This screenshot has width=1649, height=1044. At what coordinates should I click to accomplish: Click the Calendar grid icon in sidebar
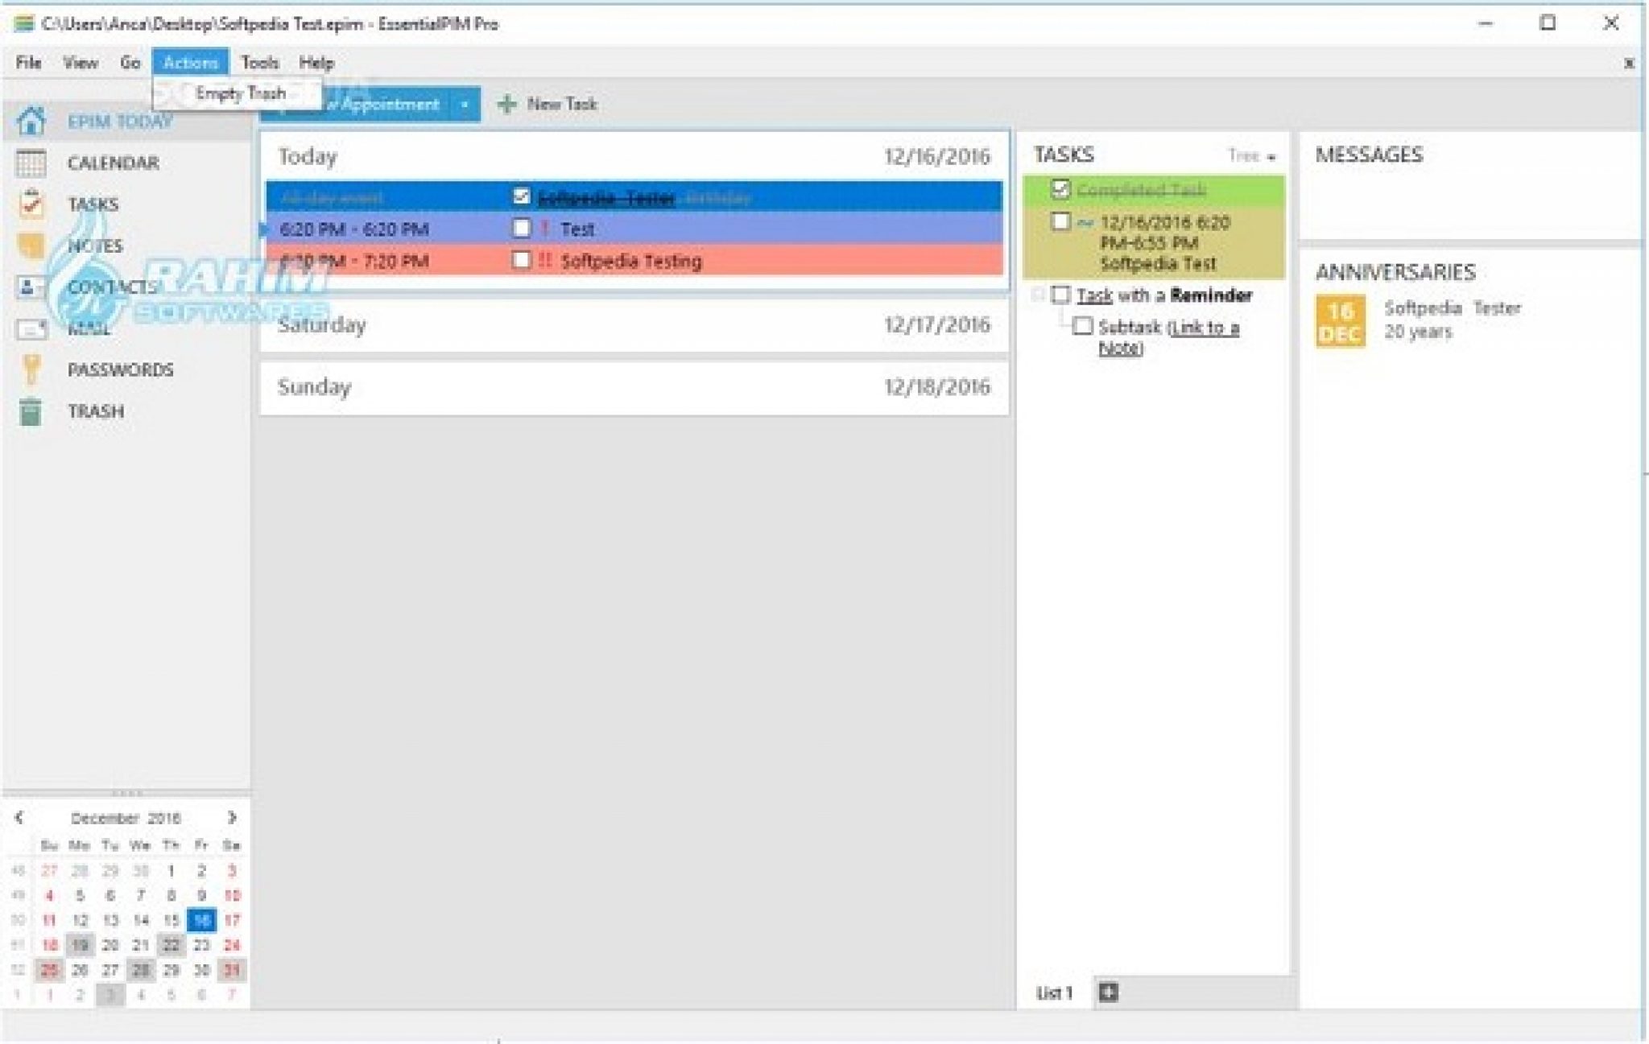[31, 163]
